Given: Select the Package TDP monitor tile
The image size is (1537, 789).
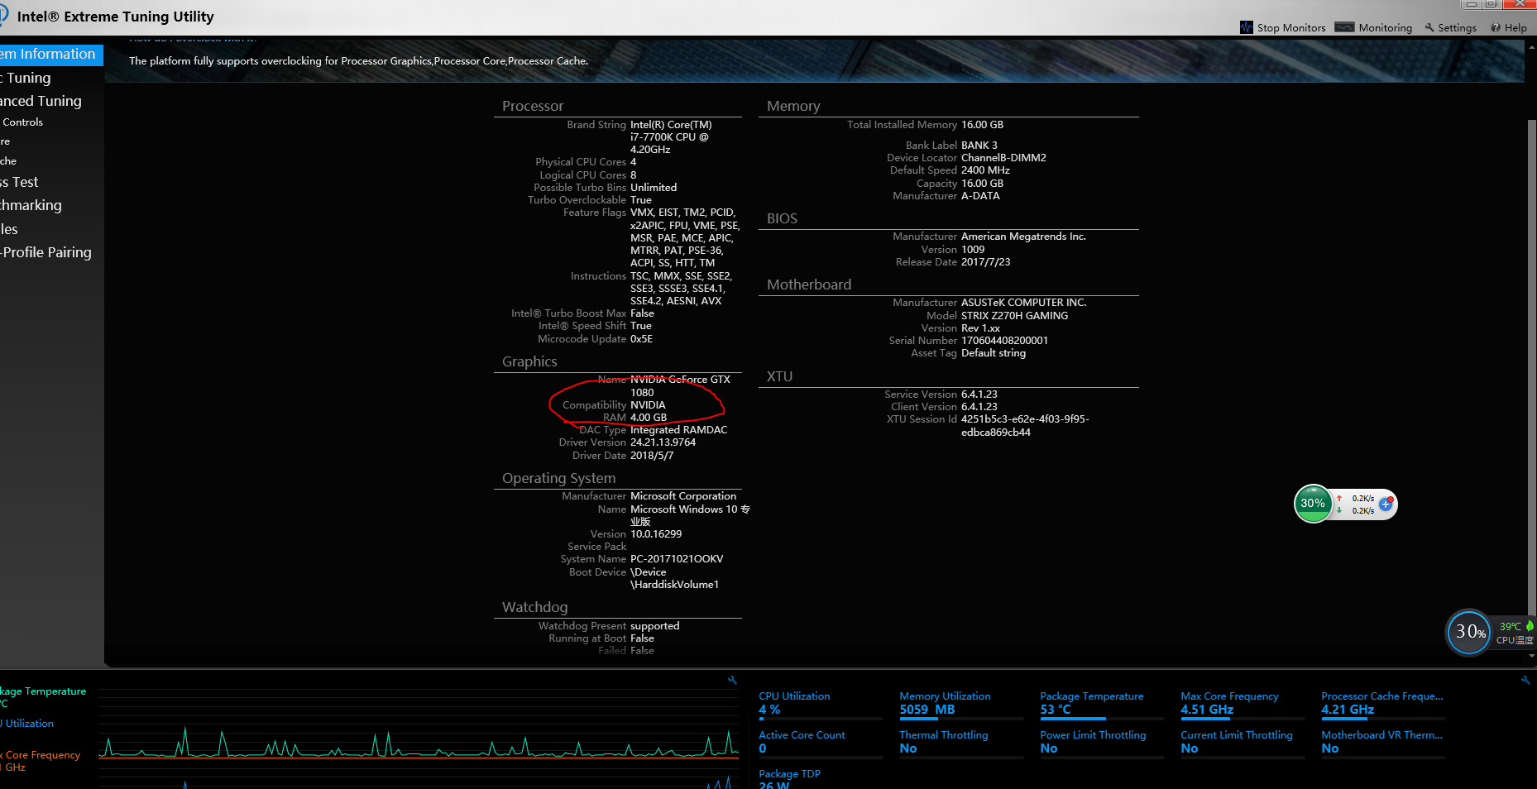Looking at the screenshot, I should [x=821, y=779].
